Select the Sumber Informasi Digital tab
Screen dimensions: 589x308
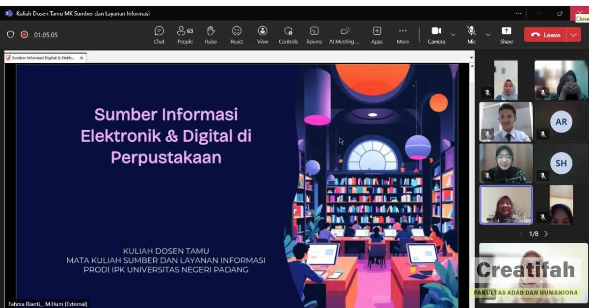click(43, 58)
